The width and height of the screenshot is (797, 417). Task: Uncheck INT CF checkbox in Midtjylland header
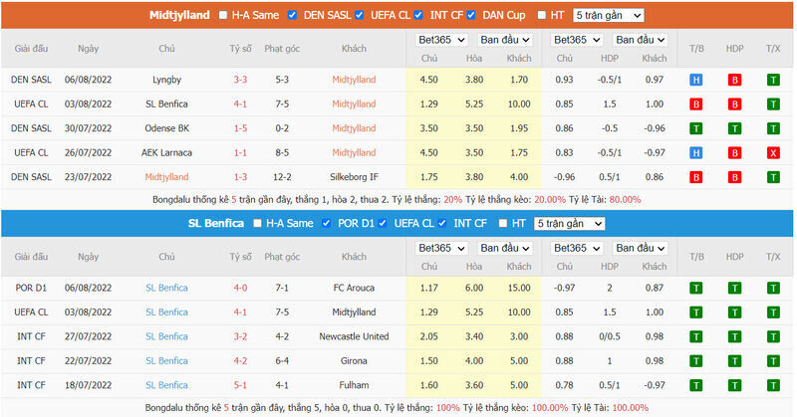(418, 15)
